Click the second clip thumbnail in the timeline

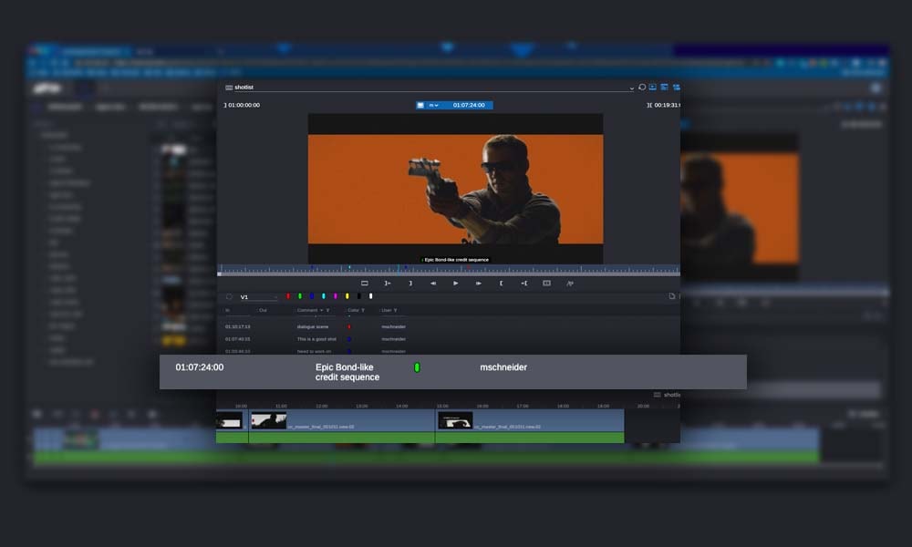[269, 421]
